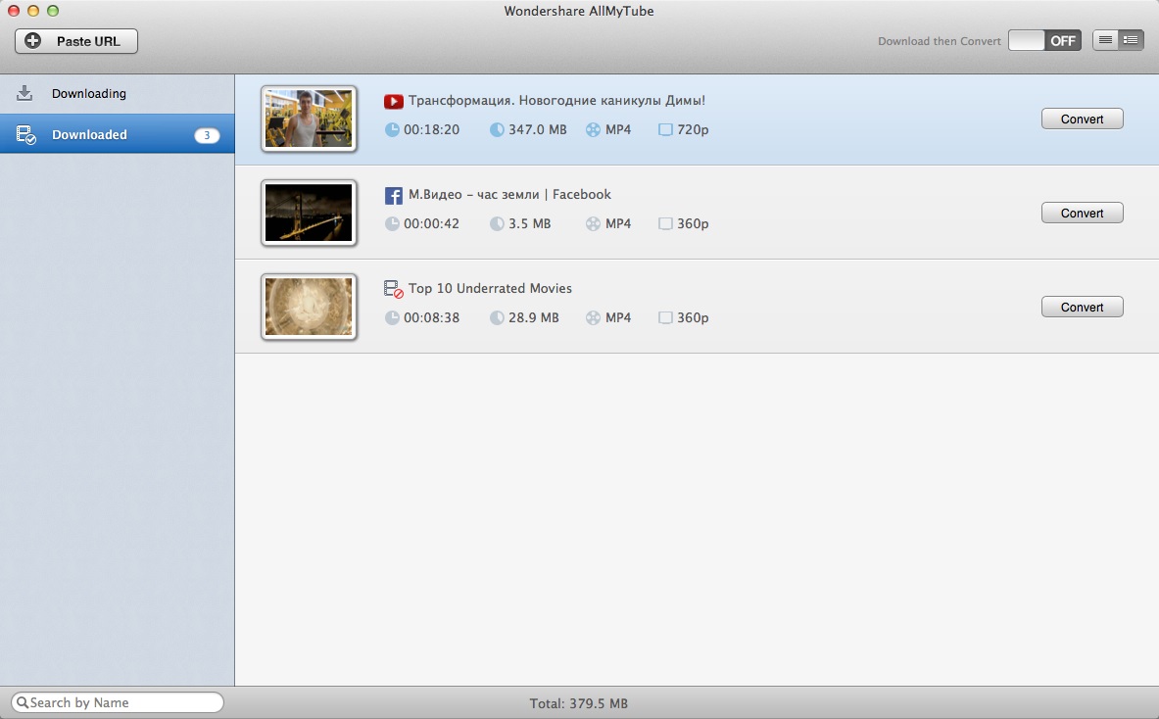Convert the Top 10 Underrated Movies video

[1083, 307]
